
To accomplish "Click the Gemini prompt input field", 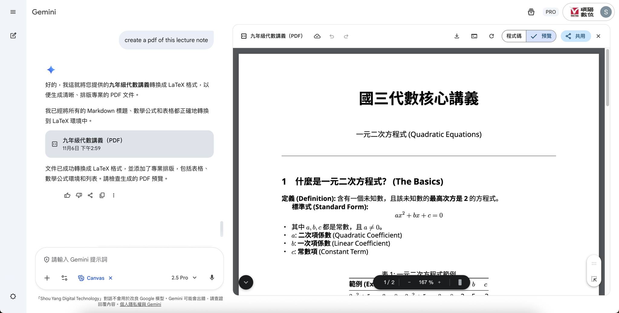I will pyautogui.click(x=130, y=260).
